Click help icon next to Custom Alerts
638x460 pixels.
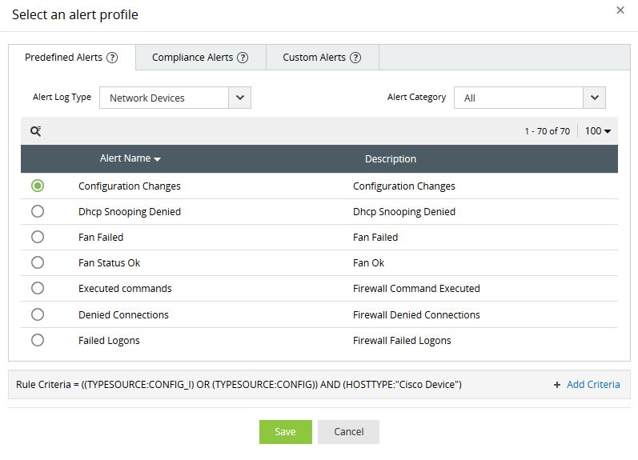tap(355, 58)
